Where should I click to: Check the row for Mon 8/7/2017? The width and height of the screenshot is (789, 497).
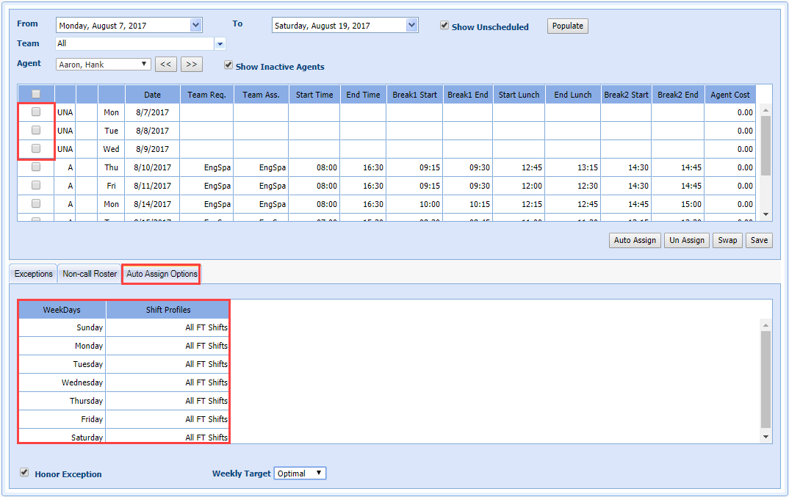36,112
